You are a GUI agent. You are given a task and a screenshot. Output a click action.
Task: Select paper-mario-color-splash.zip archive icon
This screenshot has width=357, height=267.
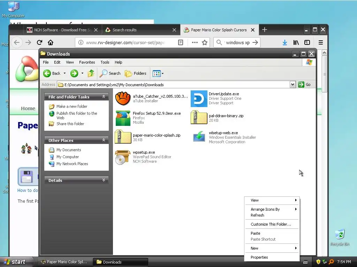pos(123,137)
